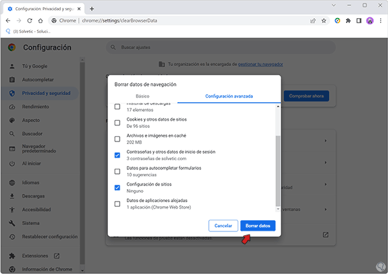Uncheck Configuración de sitios checkbox

click(117, 187)
